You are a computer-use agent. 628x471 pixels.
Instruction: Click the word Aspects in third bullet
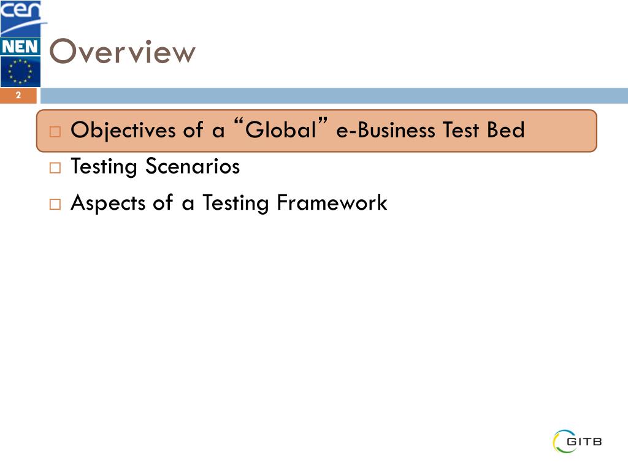108,203
